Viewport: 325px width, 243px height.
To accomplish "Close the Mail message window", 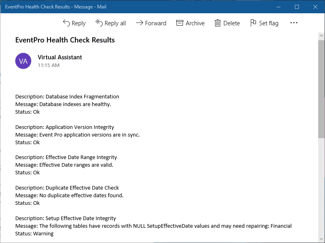I will (x=315, y=7).
